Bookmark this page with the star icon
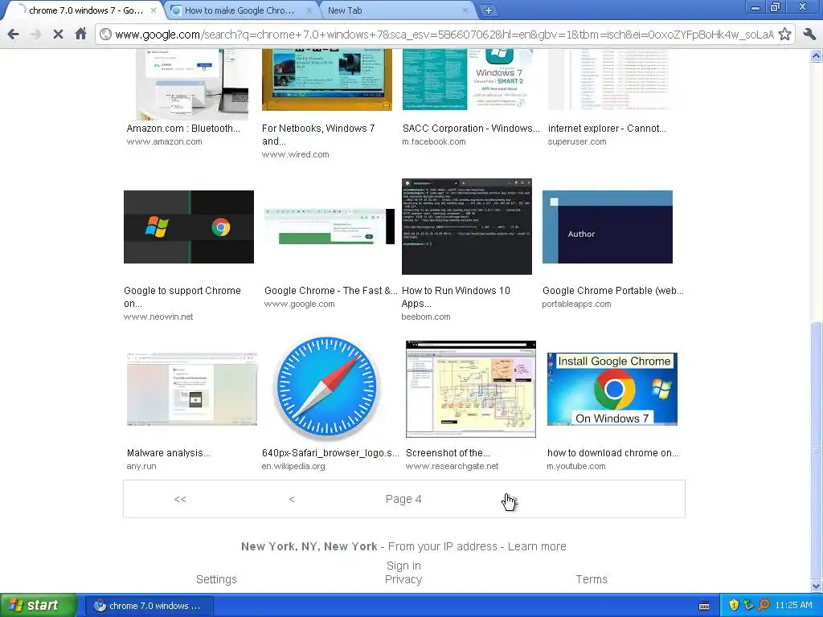Screen dimensions: 823x617 click(x=784, y=35)
